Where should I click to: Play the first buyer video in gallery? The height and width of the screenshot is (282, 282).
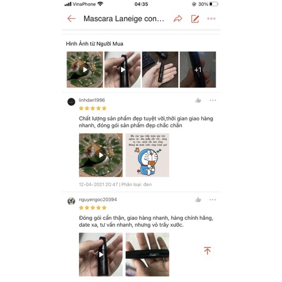tap(85, 70)
